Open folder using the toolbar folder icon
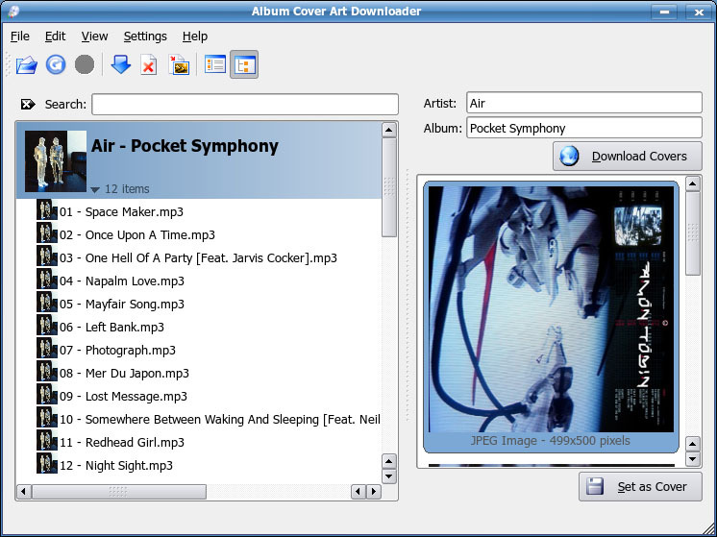 (27, 64)
